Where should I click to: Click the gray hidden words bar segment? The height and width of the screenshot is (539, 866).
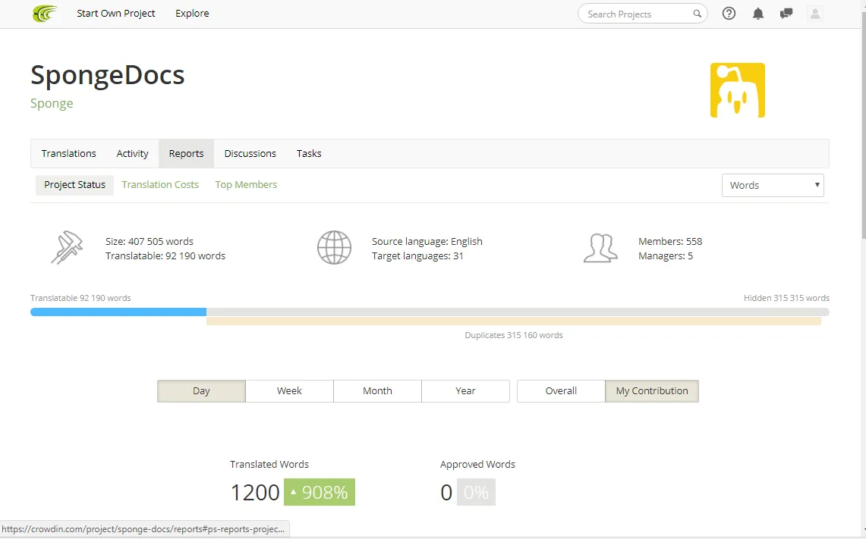point(518,312)
